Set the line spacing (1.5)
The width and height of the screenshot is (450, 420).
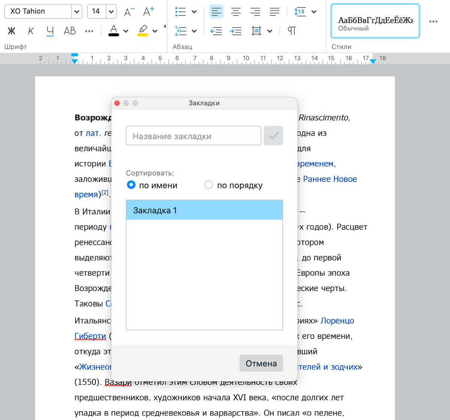(300, 12)
